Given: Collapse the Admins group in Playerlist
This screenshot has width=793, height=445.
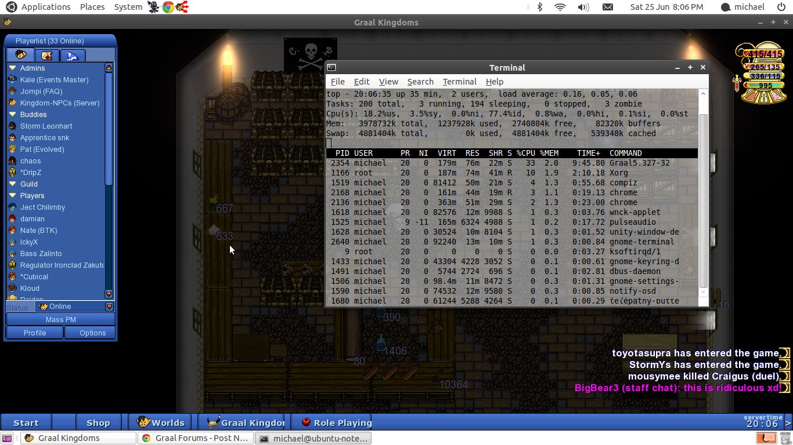Looking at the screenshot, I should 13,68.
